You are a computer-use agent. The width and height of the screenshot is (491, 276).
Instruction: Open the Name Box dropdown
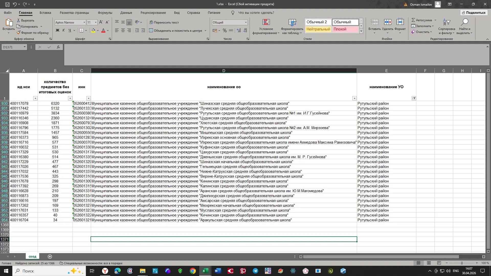tap(25, 47)
